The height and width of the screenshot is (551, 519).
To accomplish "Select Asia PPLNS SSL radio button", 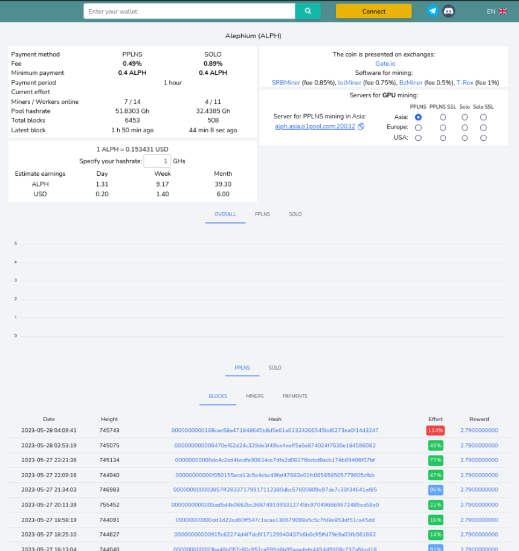I will click(x=443, y=117).
